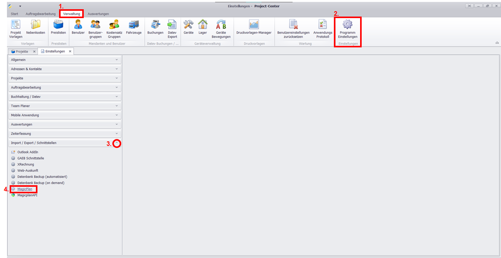The image size is (501, 258).
Task: Open Geräte Bewegungen in the ribbon
Action: point(221,28)
